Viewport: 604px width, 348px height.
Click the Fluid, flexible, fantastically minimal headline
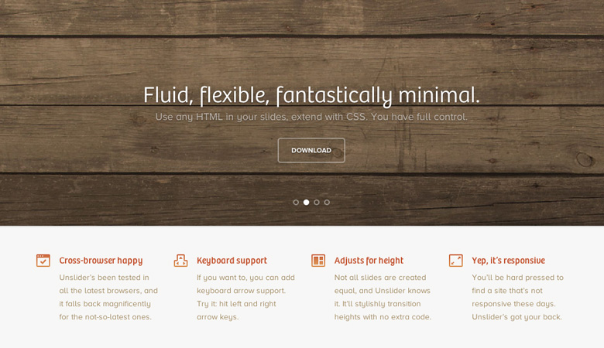coord(311,95)
